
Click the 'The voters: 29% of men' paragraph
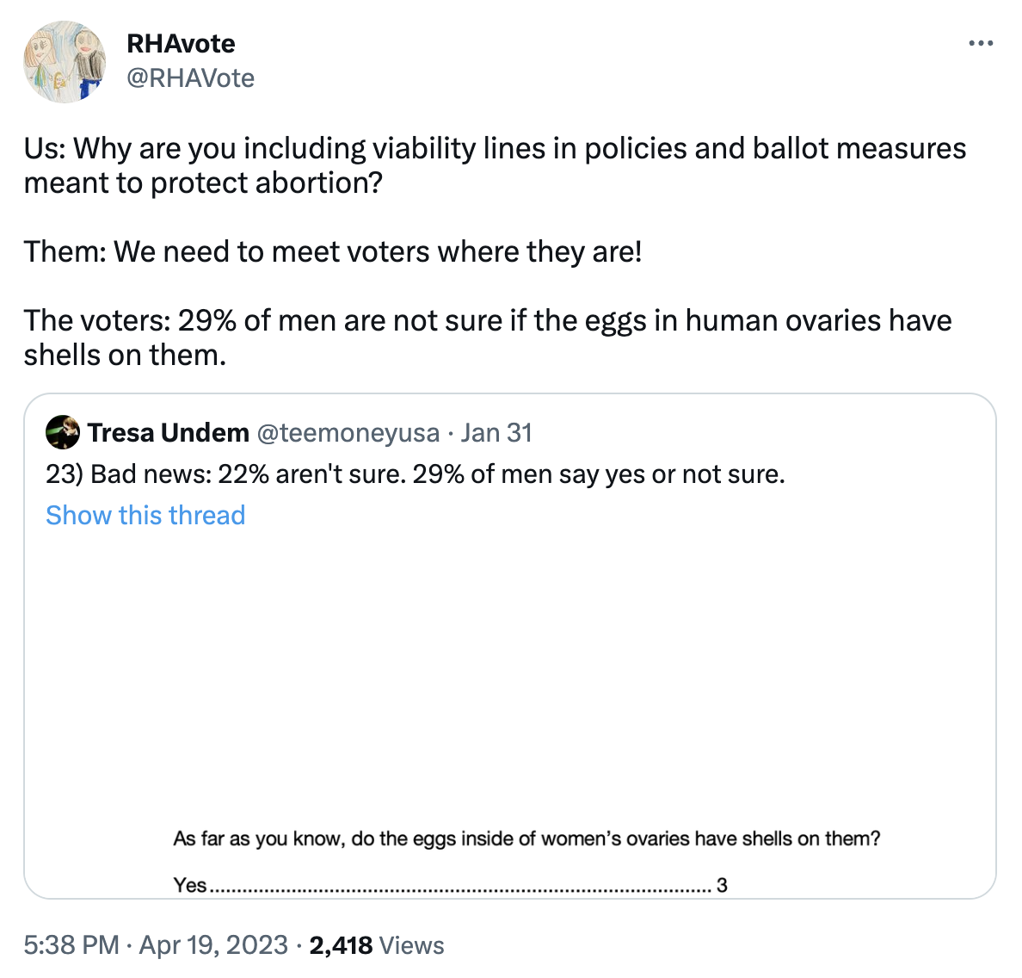tap(487, 337)
